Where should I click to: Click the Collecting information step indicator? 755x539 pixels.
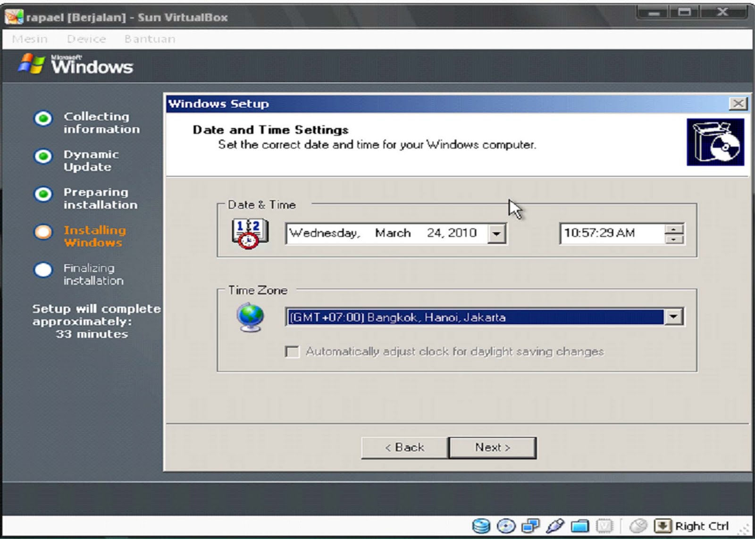43,118
